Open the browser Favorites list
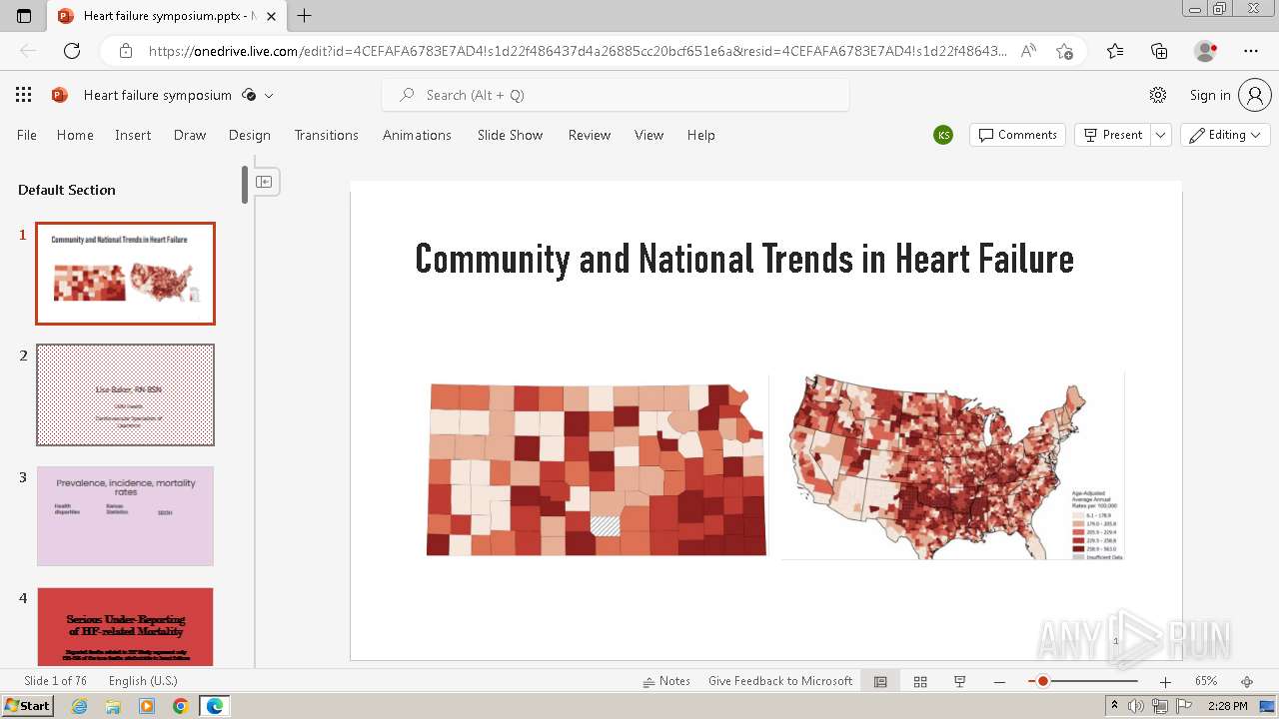Screen dimensions: 1279x719 [1115, 51]
